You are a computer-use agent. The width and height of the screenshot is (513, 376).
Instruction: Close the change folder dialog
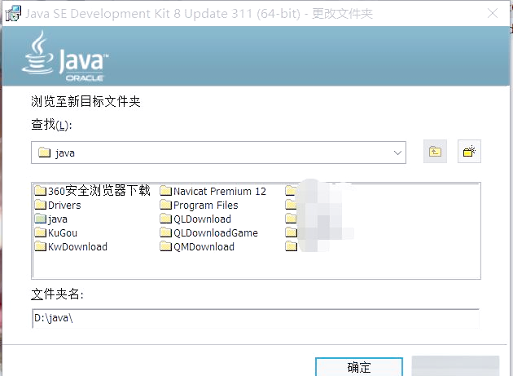493,13
